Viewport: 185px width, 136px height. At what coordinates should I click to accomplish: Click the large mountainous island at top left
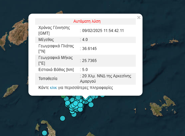pyautogui.click(x=18, y=34)
